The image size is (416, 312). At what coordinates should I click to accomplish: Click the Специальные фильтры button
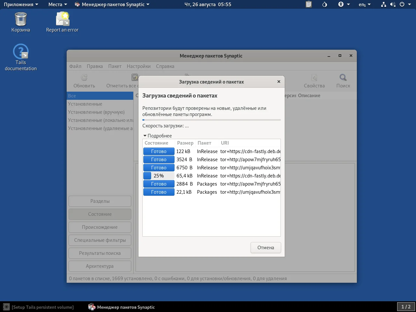[x=100, y=240]
